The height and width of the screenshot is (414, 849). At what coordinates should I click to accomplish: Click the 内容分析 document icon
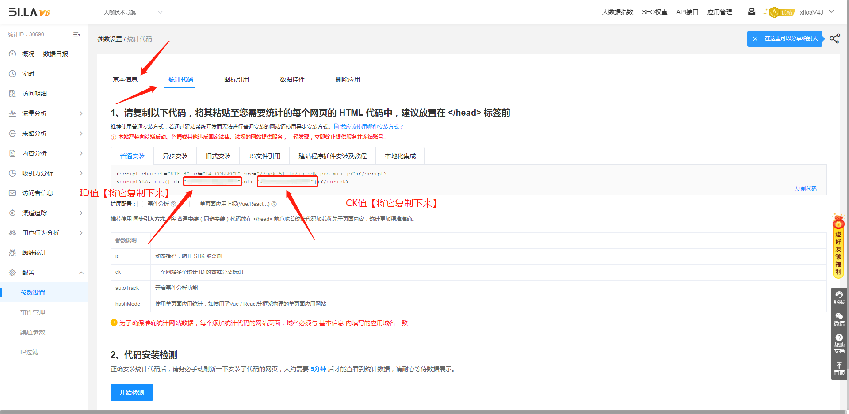[12, 153]
